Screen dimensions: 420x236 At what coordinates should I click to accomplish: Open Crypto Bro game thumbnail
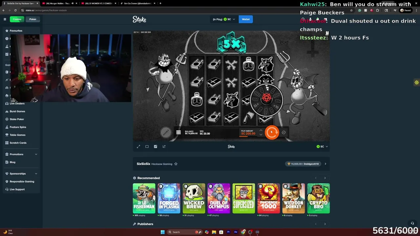point(319,198)
